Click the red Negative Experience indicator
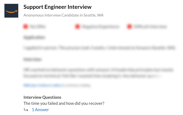183x115 pixels. 77,27
